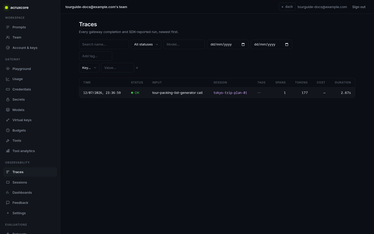Click the Playground lightbulb icon
Viewport: 374px width, 234px height.
(x=8, y=69)
